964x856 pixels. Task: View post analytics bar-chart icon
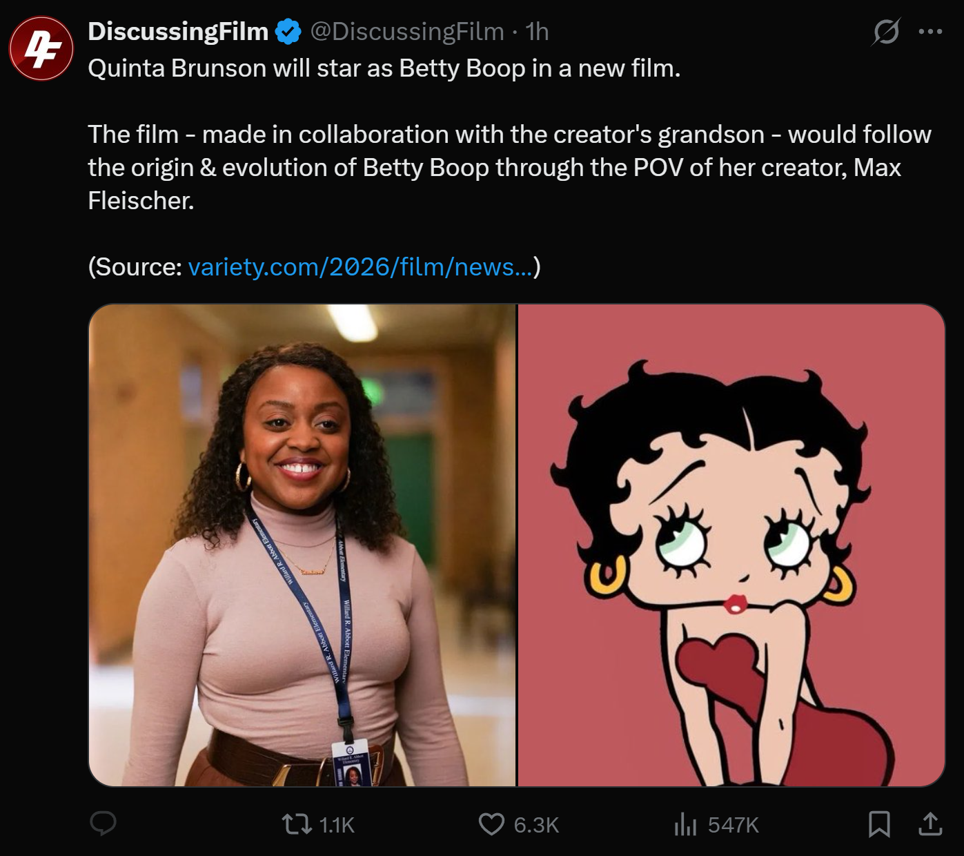point(685,824)
